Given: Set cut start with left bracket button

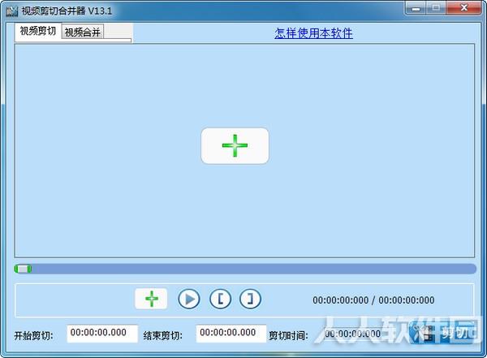Looking at the screenshot, I should click(220, 299).
